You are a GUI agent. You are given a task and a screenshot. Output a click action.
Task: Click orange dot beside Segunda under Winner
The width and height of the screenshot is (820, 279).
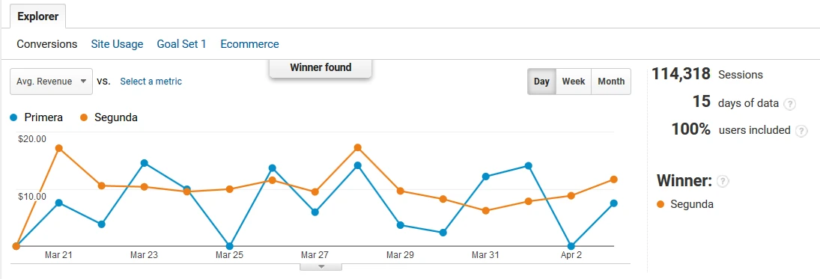click(660, 204)
